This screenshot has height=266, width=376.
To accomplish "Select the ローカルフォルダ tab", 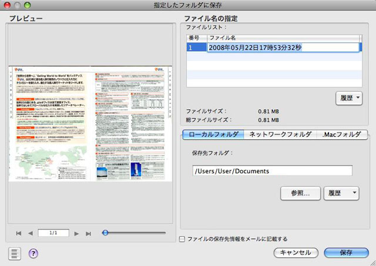I will click(x=212, y=134).
